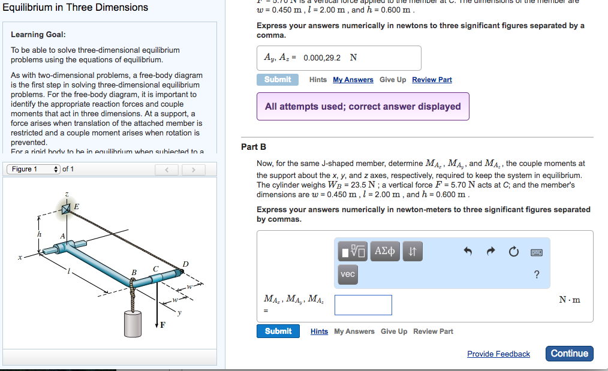Click the Continue button

coord(568,354)
